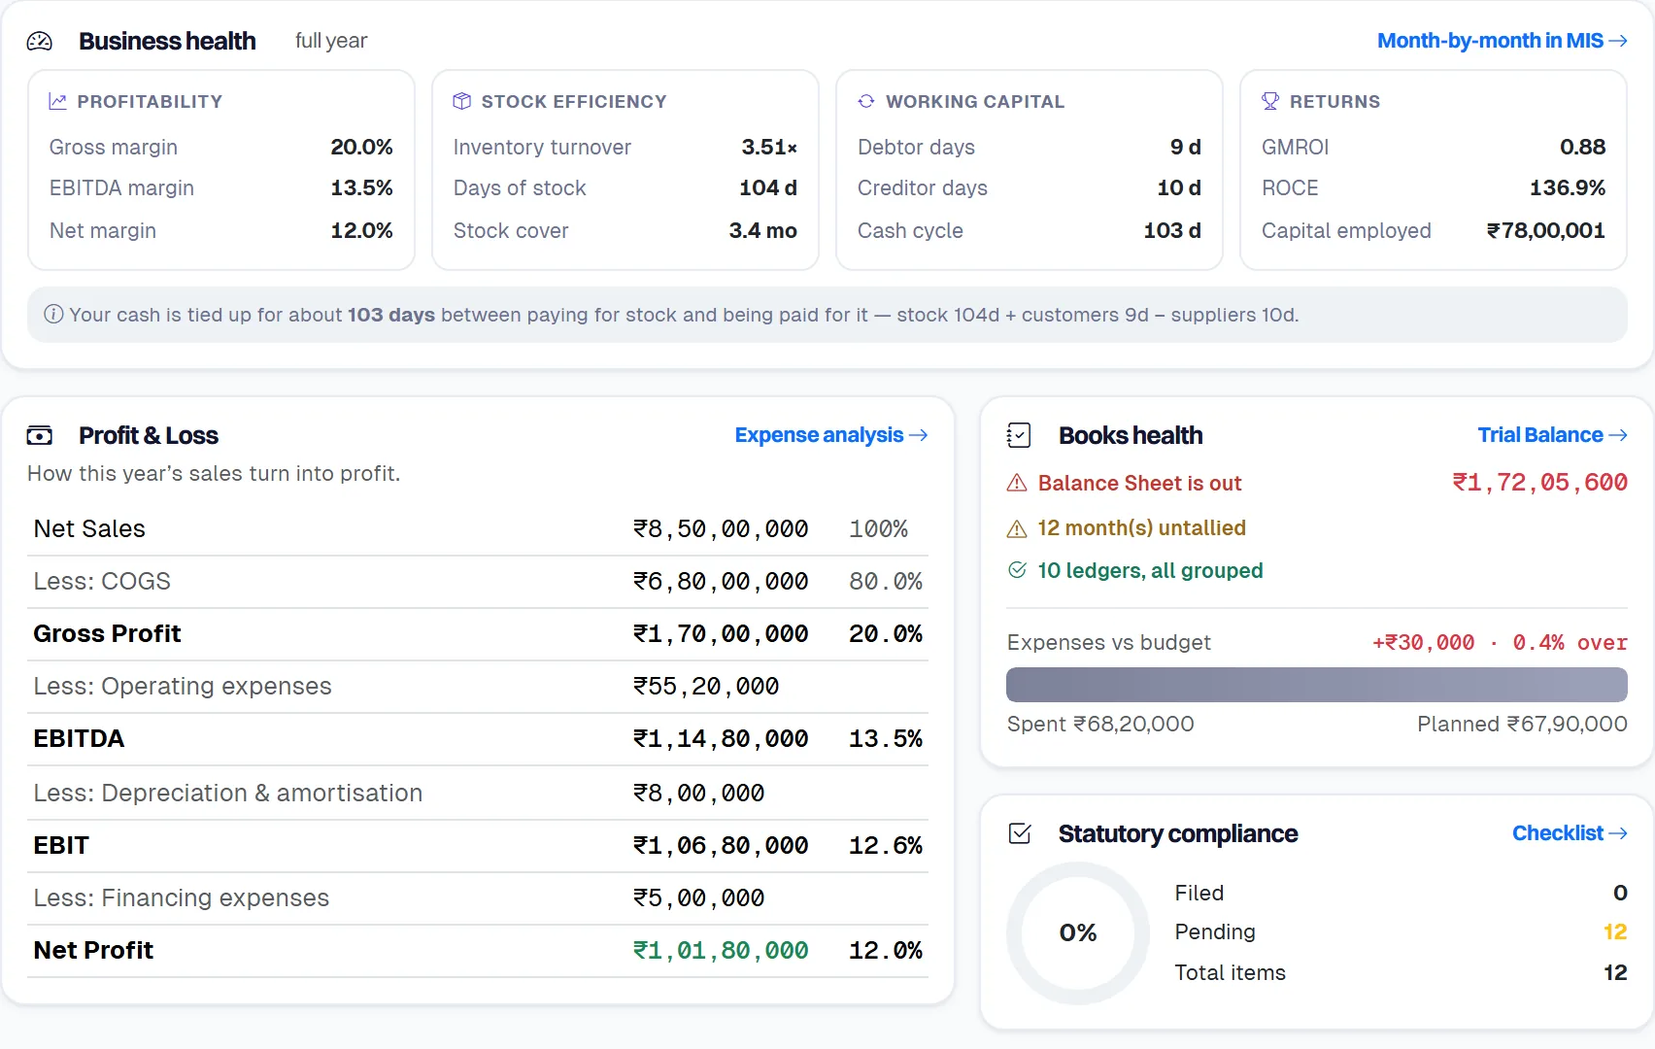Open Month-by-month in MIS link
The image size is (1655, 1049).
tap(1502, 41)
